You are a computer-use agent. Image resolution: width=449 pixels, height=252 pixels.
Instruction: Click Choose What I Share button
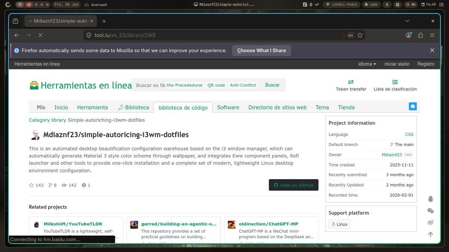point(262,50)
